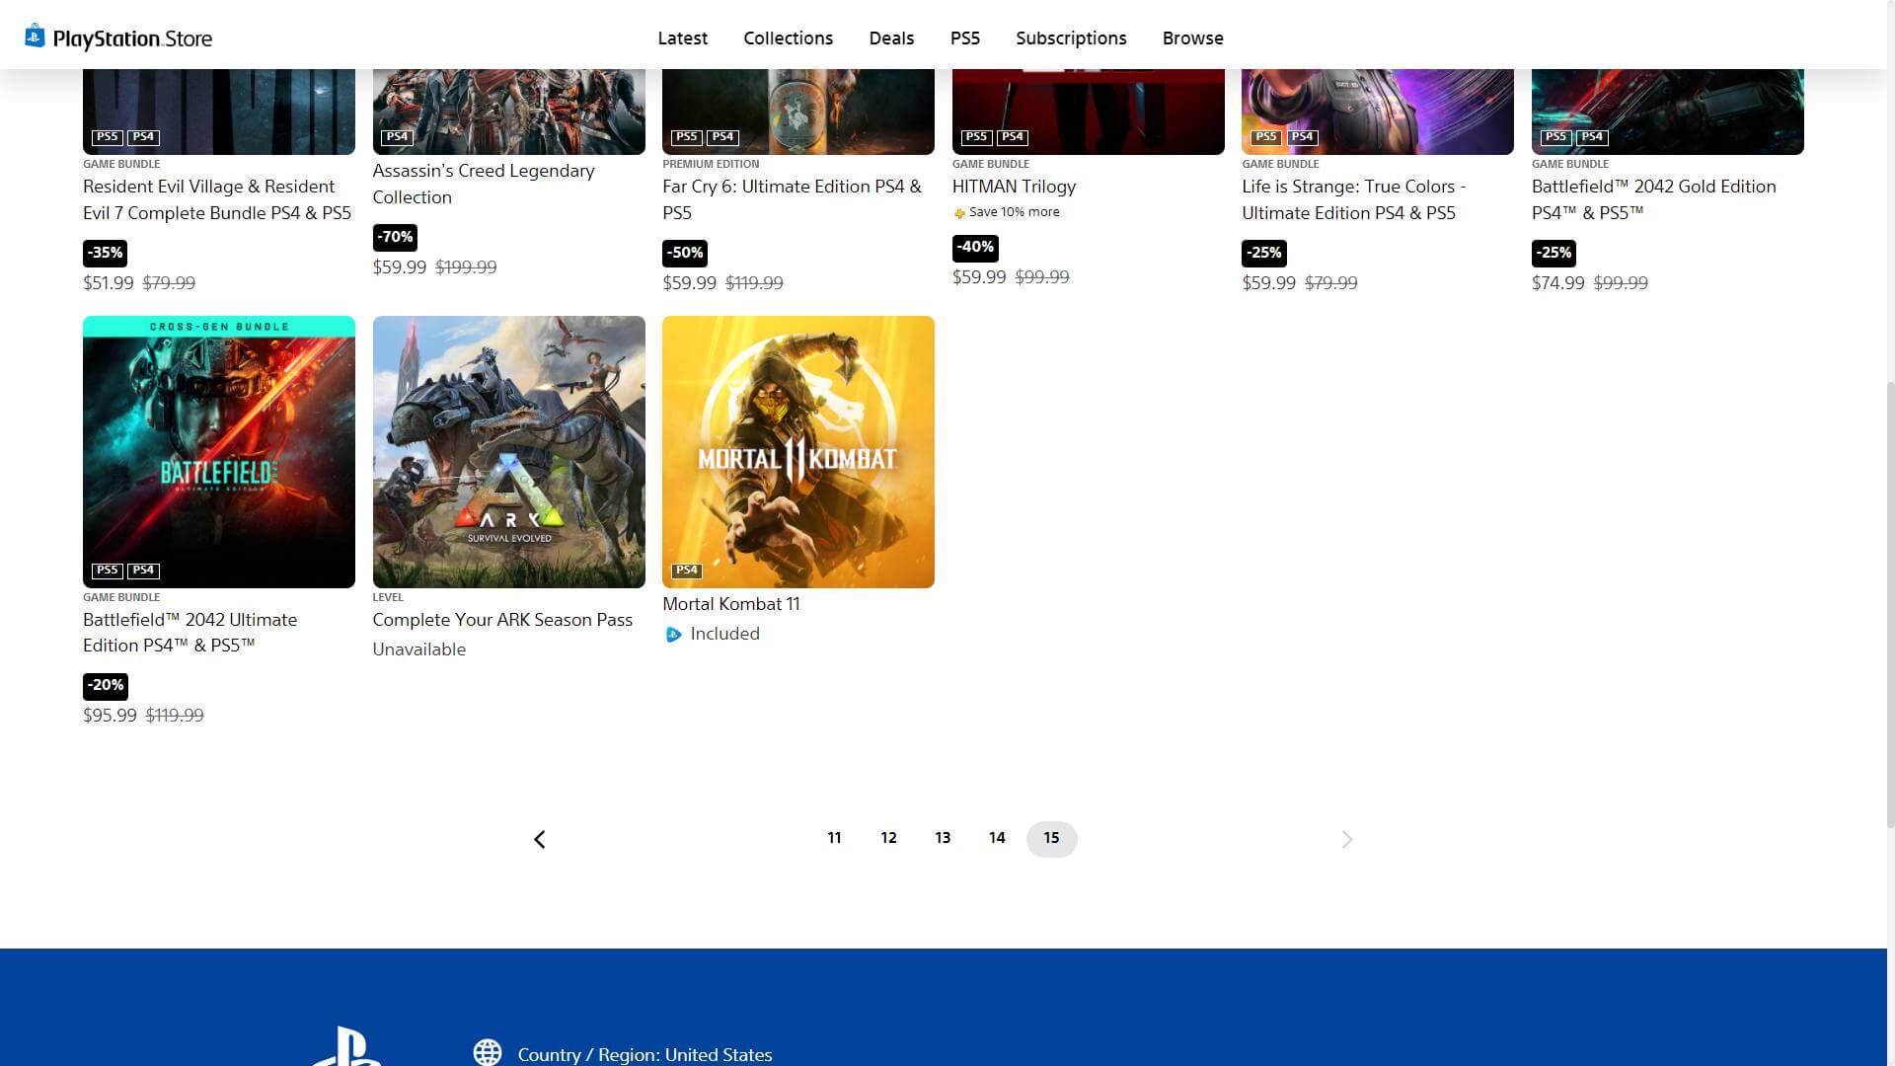
Task: Open the Browse navigation item
Action: point(1192,38)
